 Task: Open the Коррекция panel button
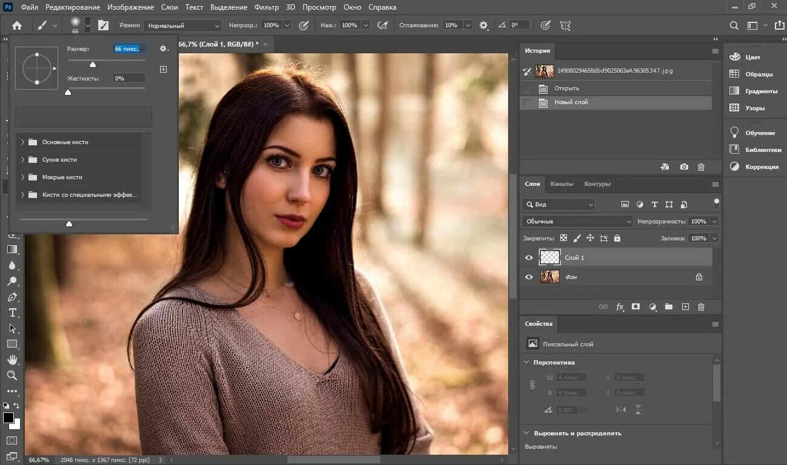[x=755, y=167]
